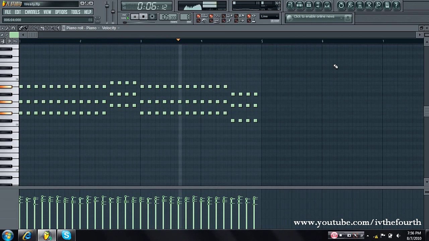Open the VIEW menu

pyautogui.click(x=47, y=12)
